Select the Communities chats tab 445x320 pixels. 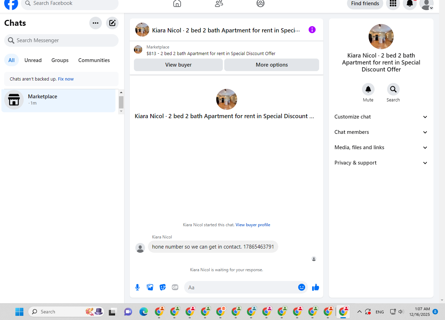coord(94,60)
